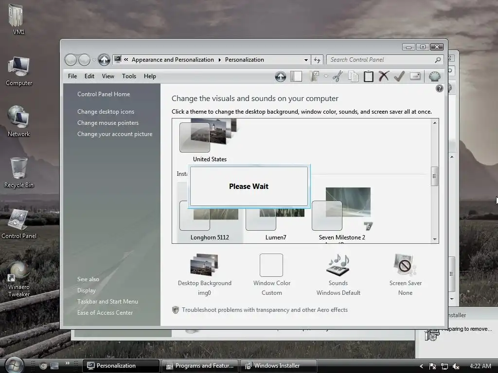Toggle the navigation pane layout icon
This screenshot has height=373, width=498.
click(x=296, y=76)
